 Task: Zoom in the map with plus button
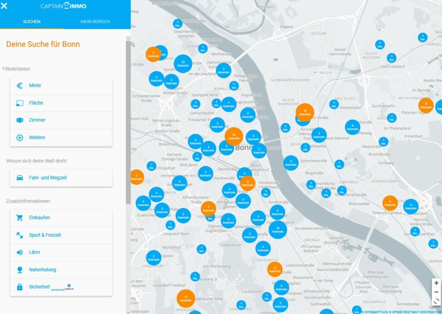point(436,283)
